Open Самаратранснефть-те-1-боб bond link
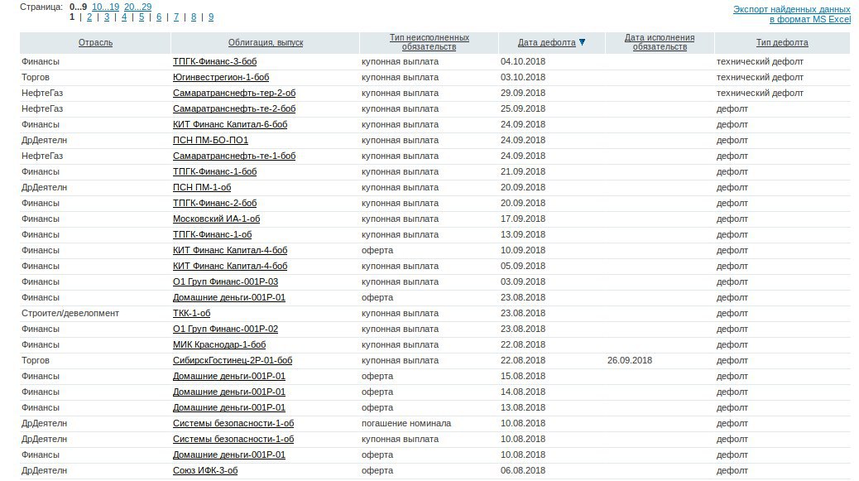Screen dimensions: 859x481 point(234,156)
